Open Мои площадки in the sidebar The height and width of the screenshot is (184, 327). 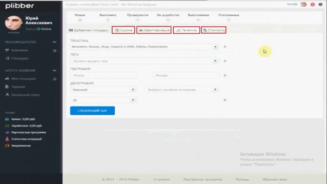point(23,79)
